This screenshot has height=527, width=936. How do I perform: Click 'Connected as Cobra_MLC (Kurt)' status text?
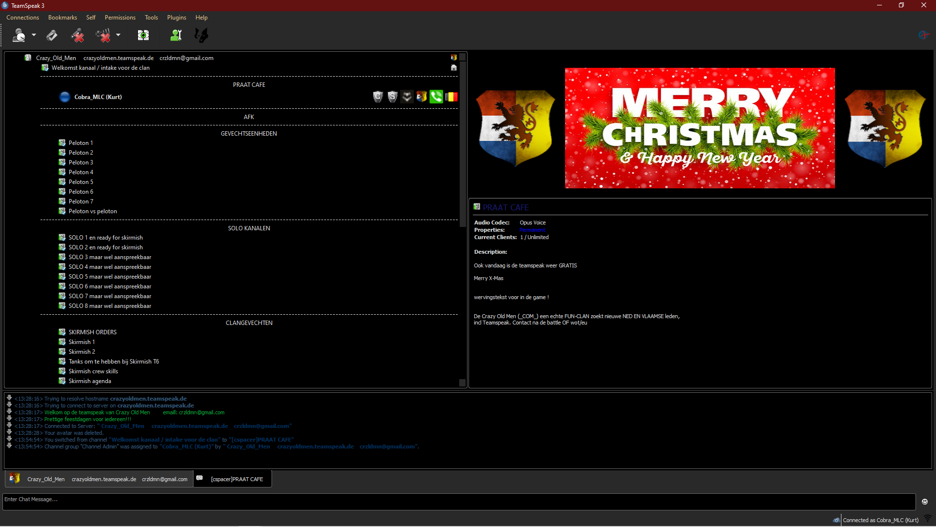(881, 520)
